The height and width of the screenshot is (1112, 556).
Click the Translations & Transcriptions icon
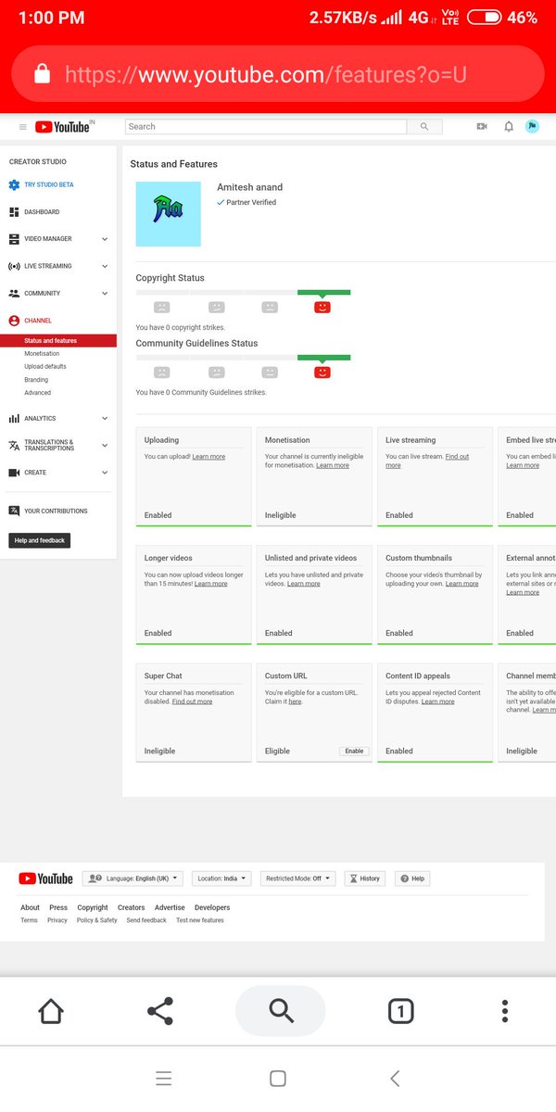(x=14, y=446)
